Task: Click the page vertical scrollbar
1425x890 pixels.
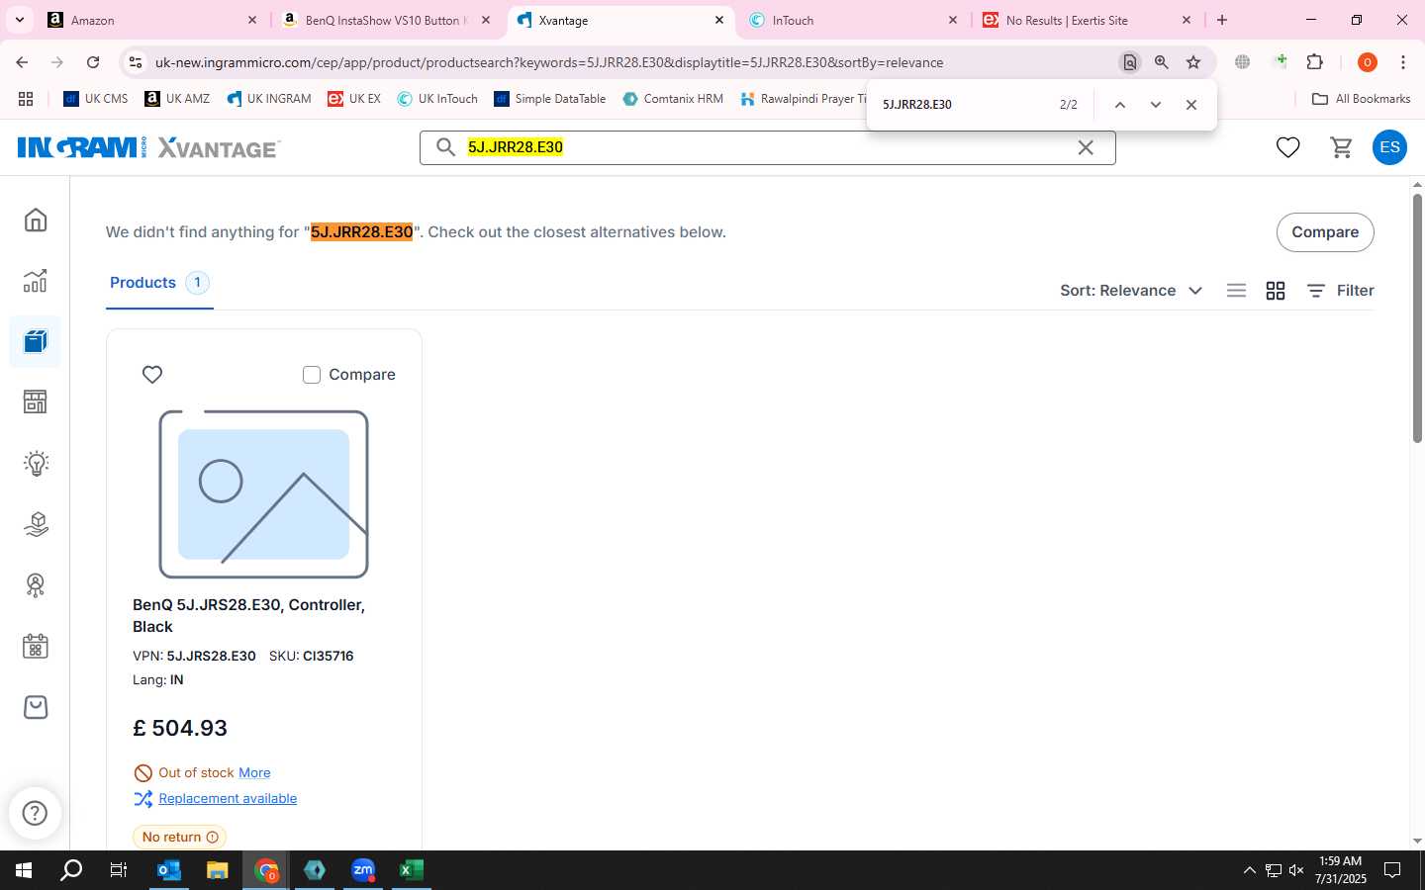Action: click(x=1417, y=316)
